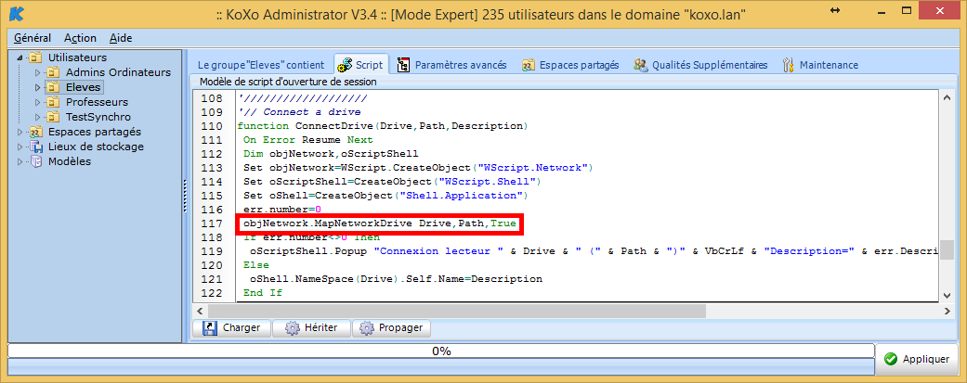This screenshot has height=383, width=967.
Task: Click the Script tab gears icon
Action: click(x=346, y=65)
